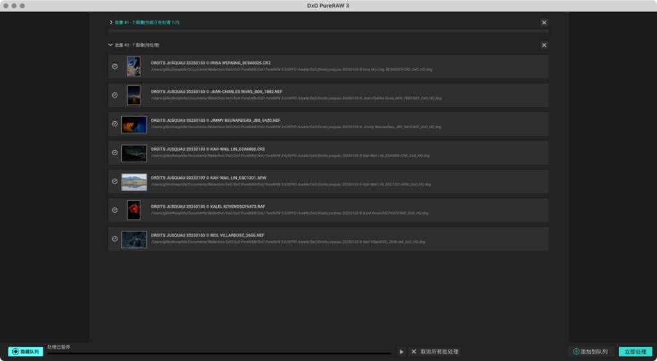This screenshot has height=361, width=657.
Task: Expand batch #1 chevron
Action: coord(111,22)
